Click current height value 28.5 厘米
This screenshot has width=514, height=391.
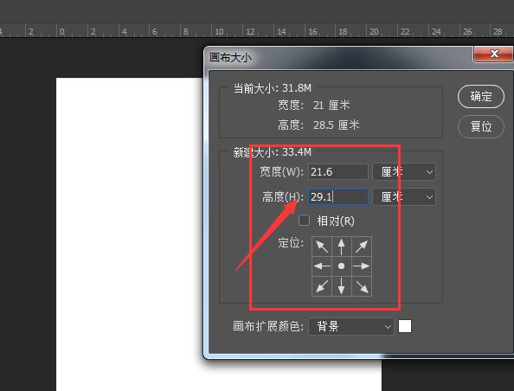pos(337,125)
